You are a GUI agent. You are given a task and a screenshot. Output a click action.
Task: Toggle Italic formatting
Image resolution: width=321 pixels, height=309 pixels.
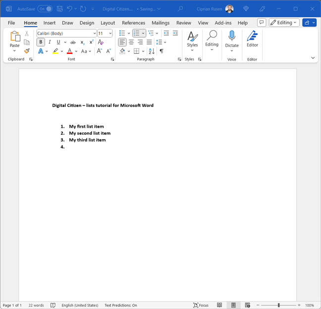50,42
